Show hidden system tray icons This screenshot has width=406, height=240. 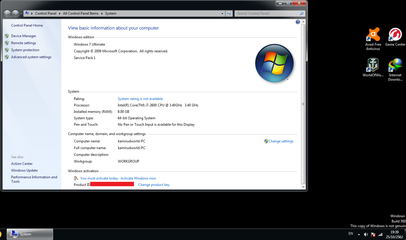359,234
